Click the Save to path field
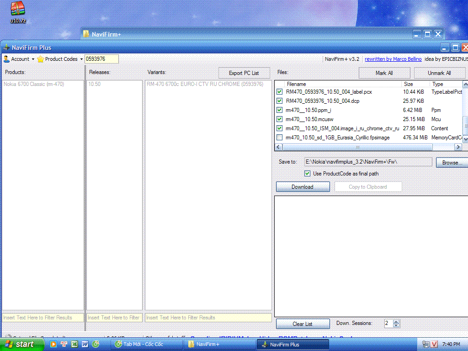Screen dimensions: 468x351 click(368, 162)
